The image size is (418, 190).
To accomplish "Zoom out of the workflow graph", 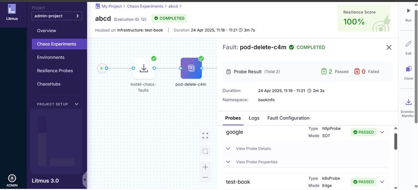I will tap(205, 178).
